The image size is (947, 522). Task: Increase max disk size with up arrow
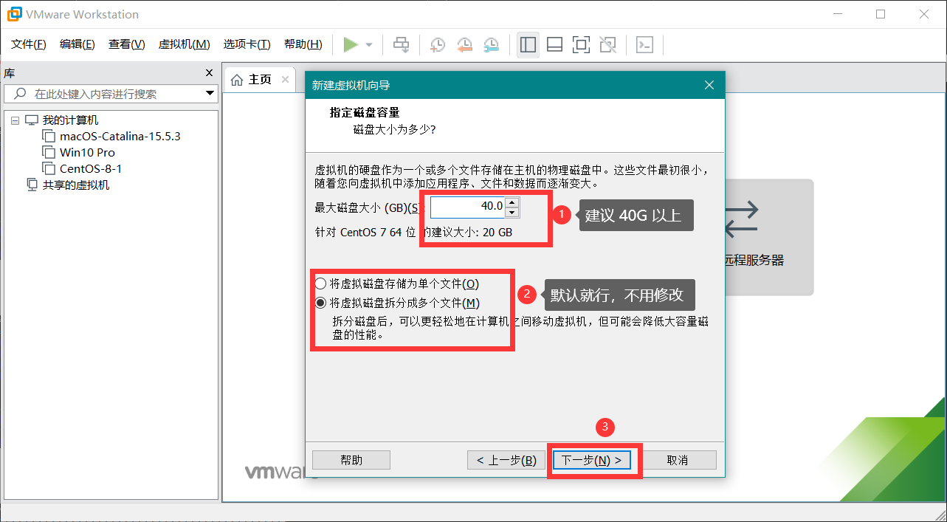coord(513,202)
